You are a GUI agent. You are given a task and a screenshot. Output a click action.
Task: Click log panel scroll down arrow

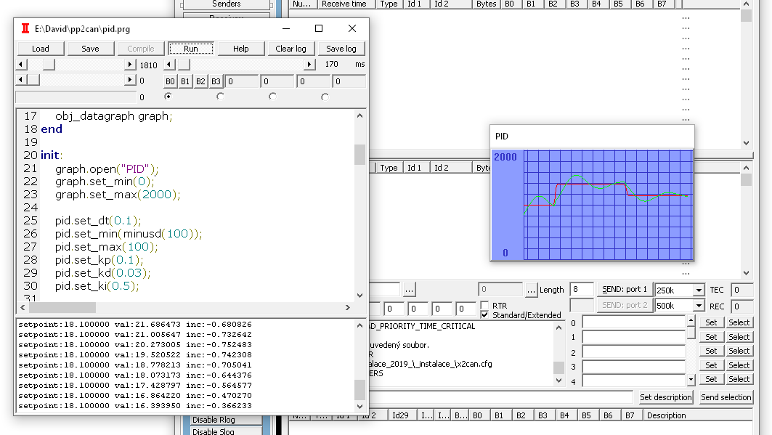[360, 407]
